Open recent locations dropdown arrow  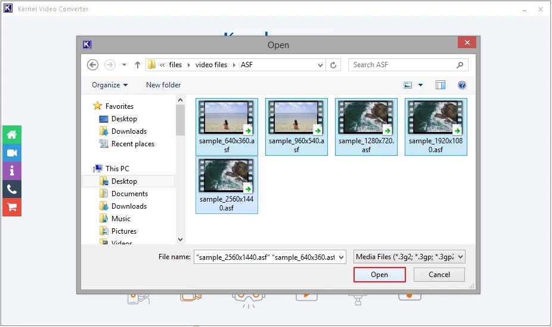pos(124,65)
